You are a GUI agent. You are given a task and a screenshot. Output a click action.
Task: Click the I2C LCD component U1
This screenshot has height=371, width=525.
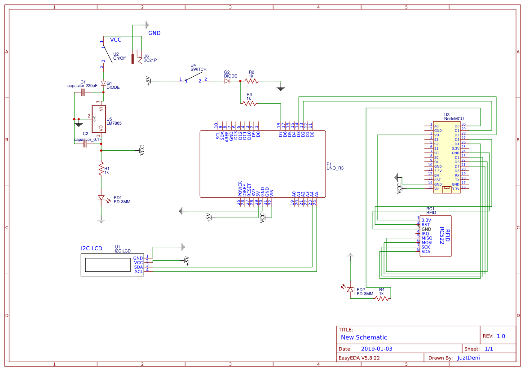click(x=111, y=265)
